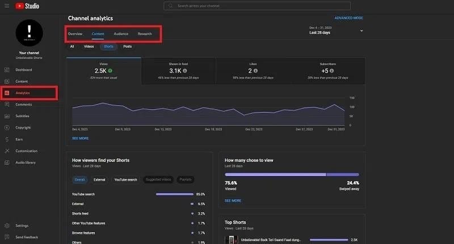Open Subtitles from the sidebar
The width and height of the screenshot is (454, 244).
pyautogui.click(x=22, y=116)
